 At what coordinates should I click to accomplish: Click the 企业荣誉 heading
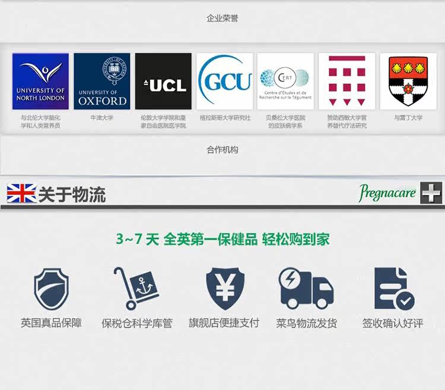(223, 18)
